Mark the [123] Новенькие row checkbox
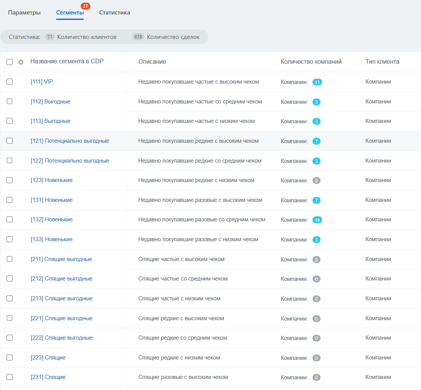Image resolution: width=421 pixels, height=390 pixels. pyautogui.click(x=10, y=180)
